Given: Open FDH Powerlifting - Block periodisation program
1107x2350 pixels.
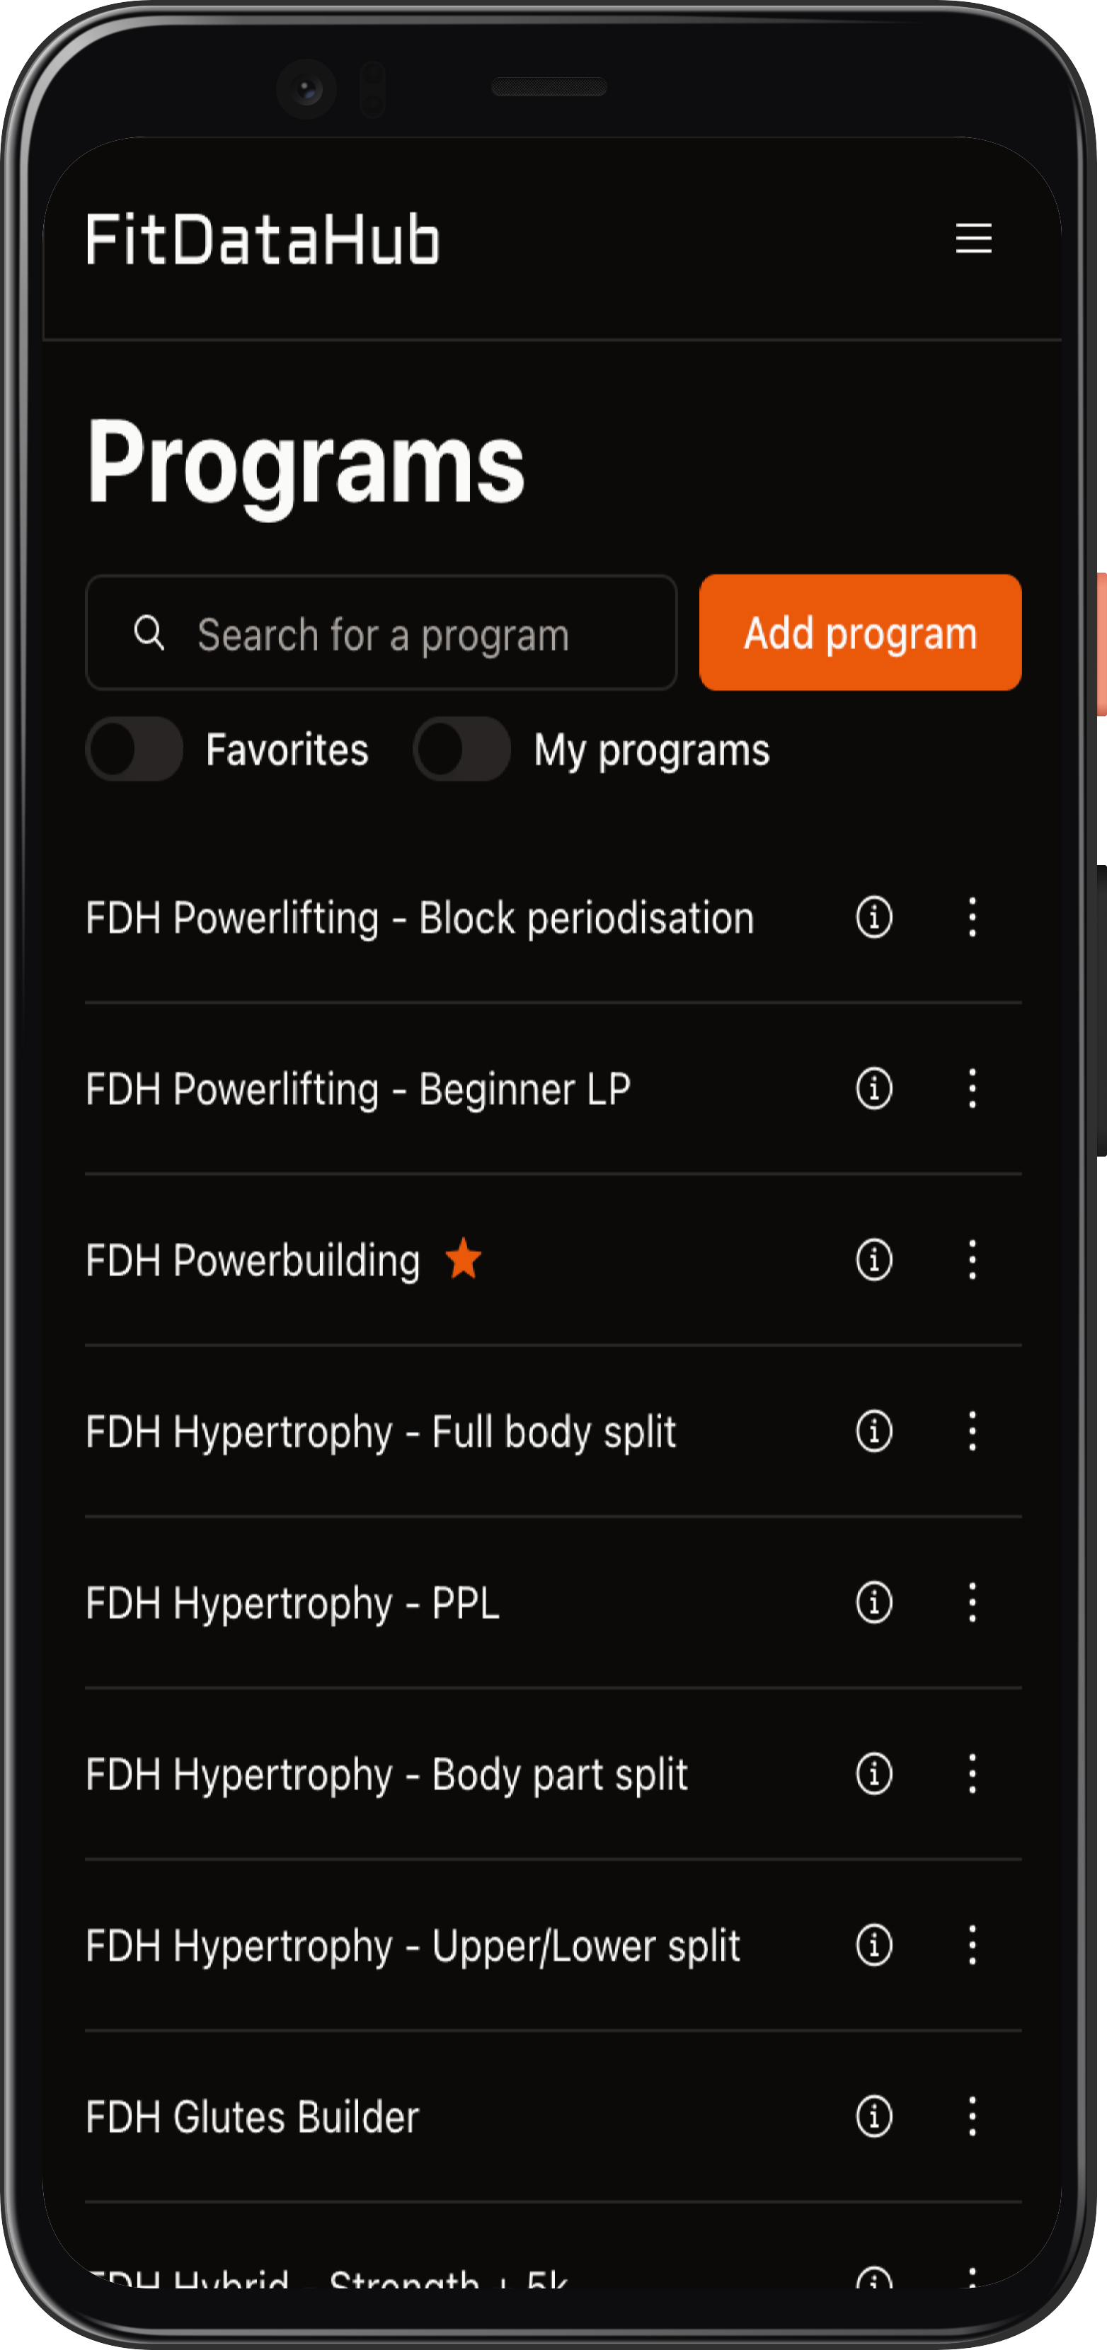Looking at the screenshot, I should coord(420,918).
